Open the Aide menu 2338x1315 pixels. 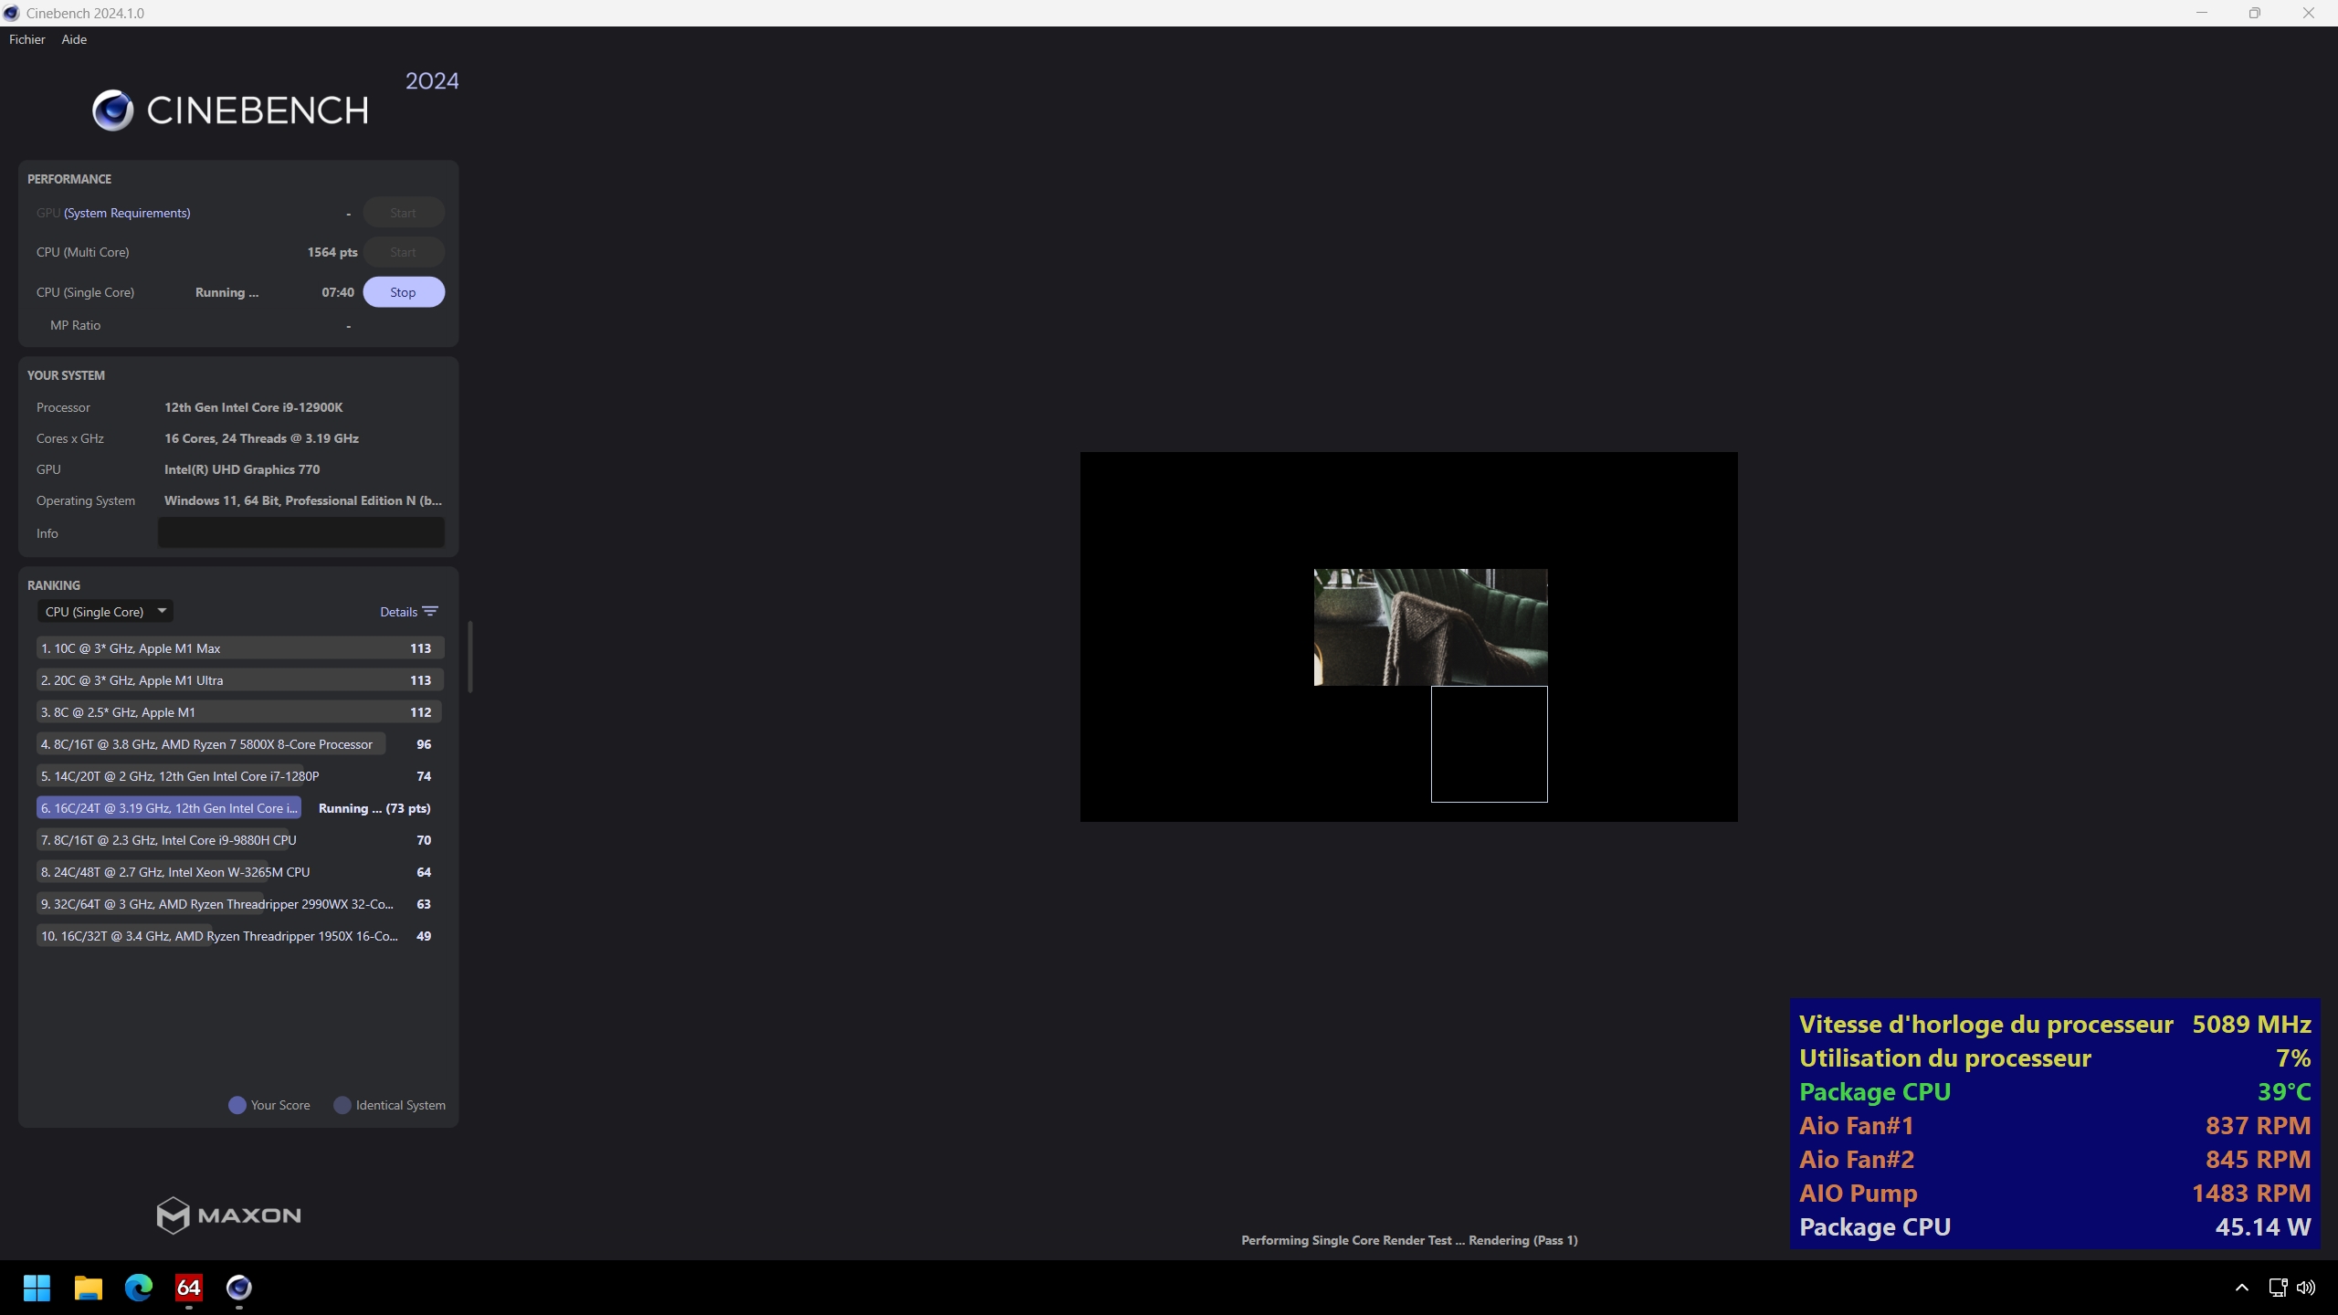tap(74, 39)
